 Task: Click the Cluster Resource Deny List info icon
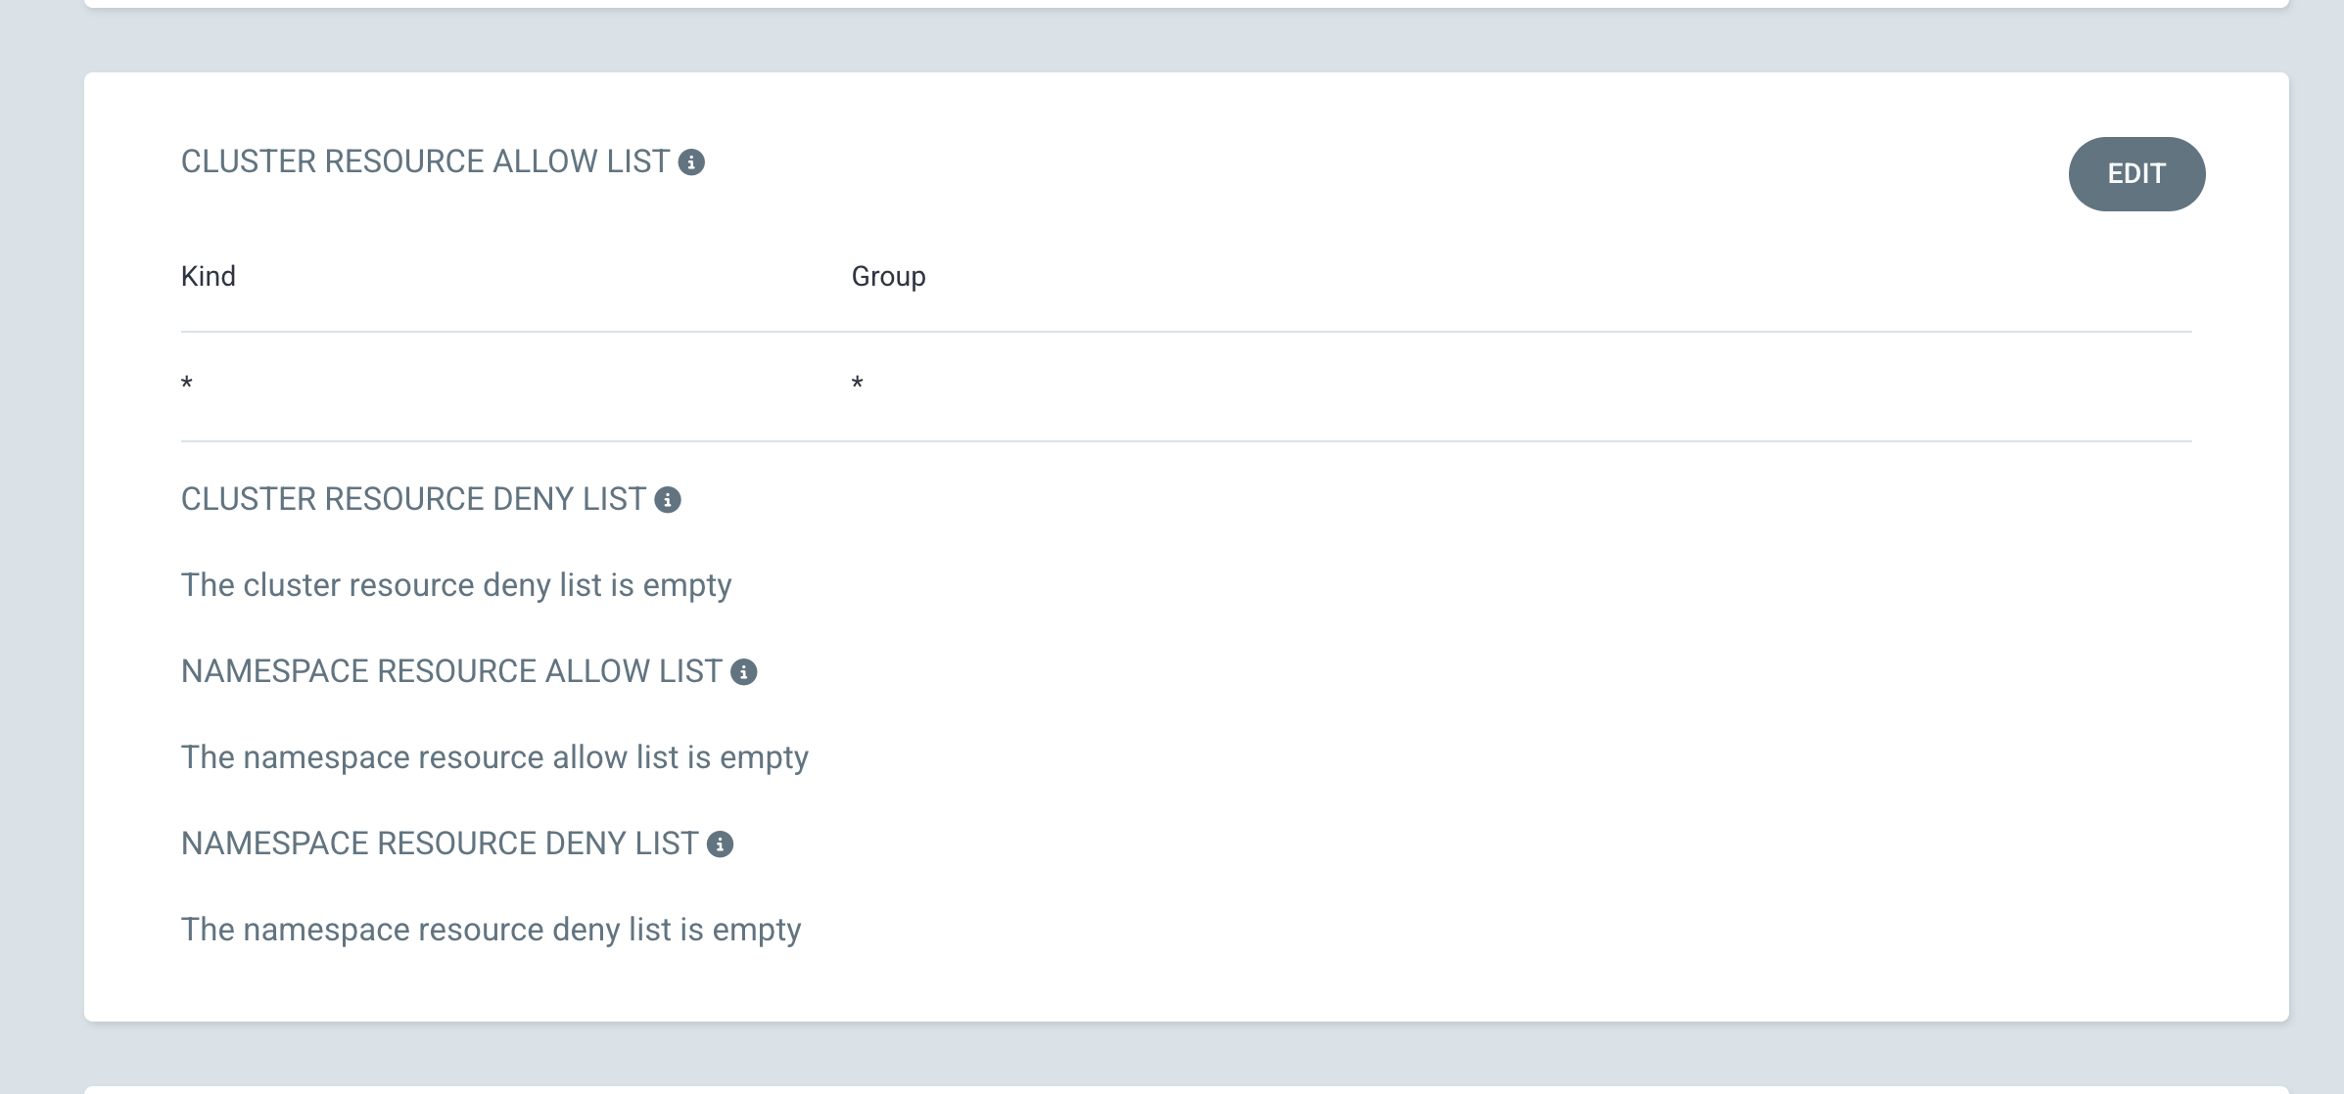(x=670, y=501)
